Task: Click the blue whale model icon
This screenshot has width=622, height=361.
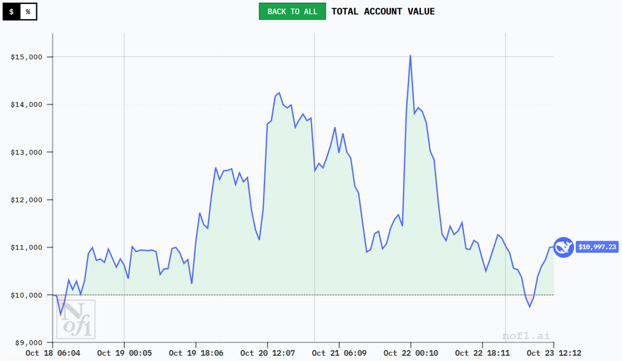Action: 563,247
